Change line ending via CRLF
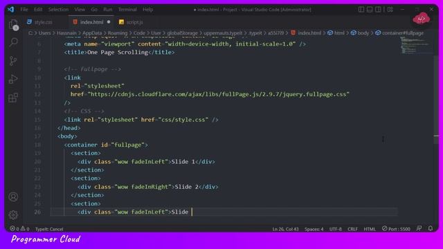This screenshot has height=249, width=443. pyautogui.click(x=352, y=229)
